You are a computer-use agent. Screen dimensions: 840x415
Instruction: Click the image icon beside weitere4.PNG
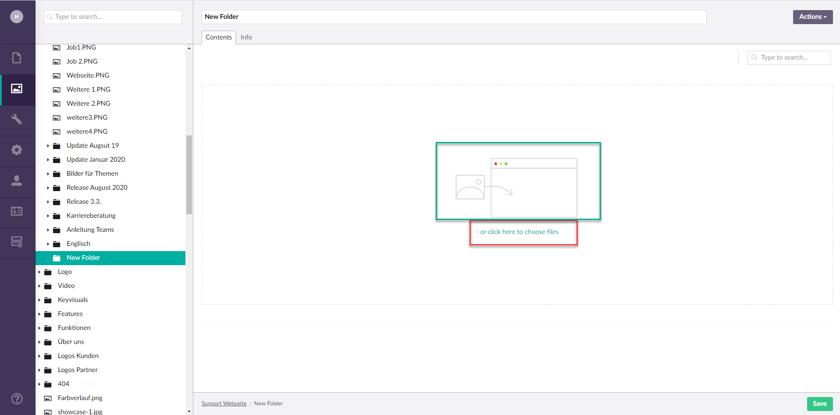tap(57, 132)
